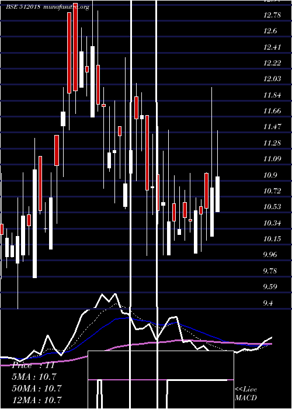Click the 50MA : 10.7 readout
292x409 pixels.
click(37, 388)
